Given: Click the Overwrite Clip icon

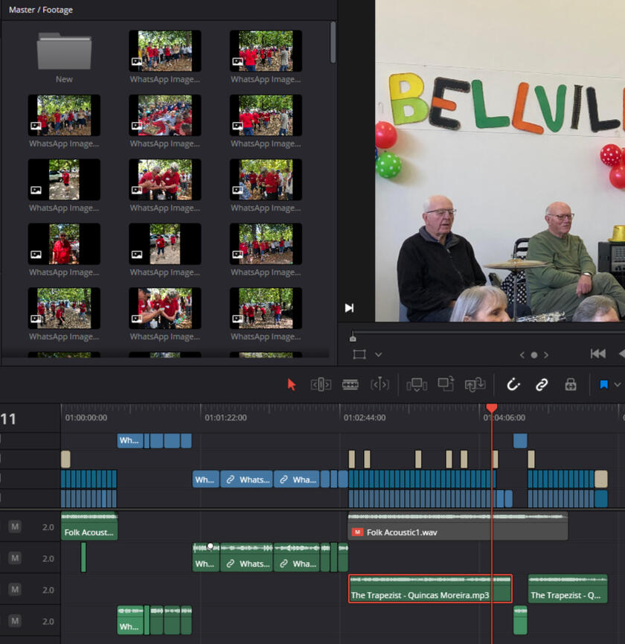Looking at the screenshot, I should [446, 385].
